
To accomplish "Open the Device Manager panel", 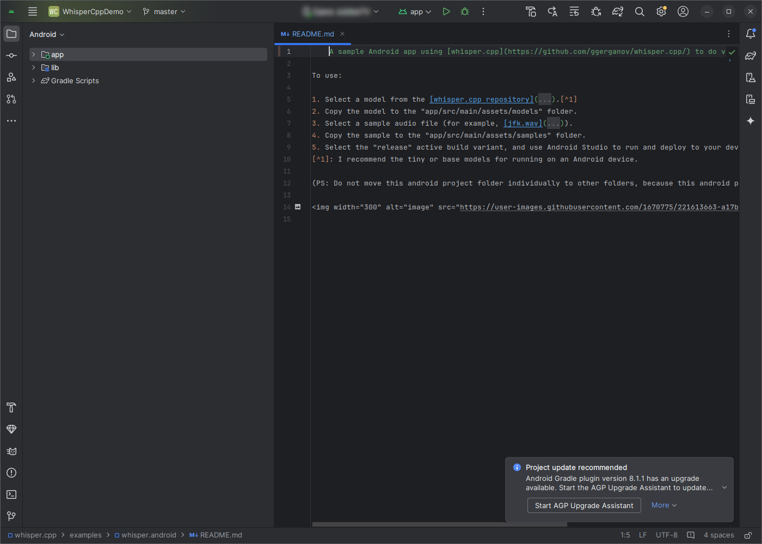I will (x=751, y=77).
